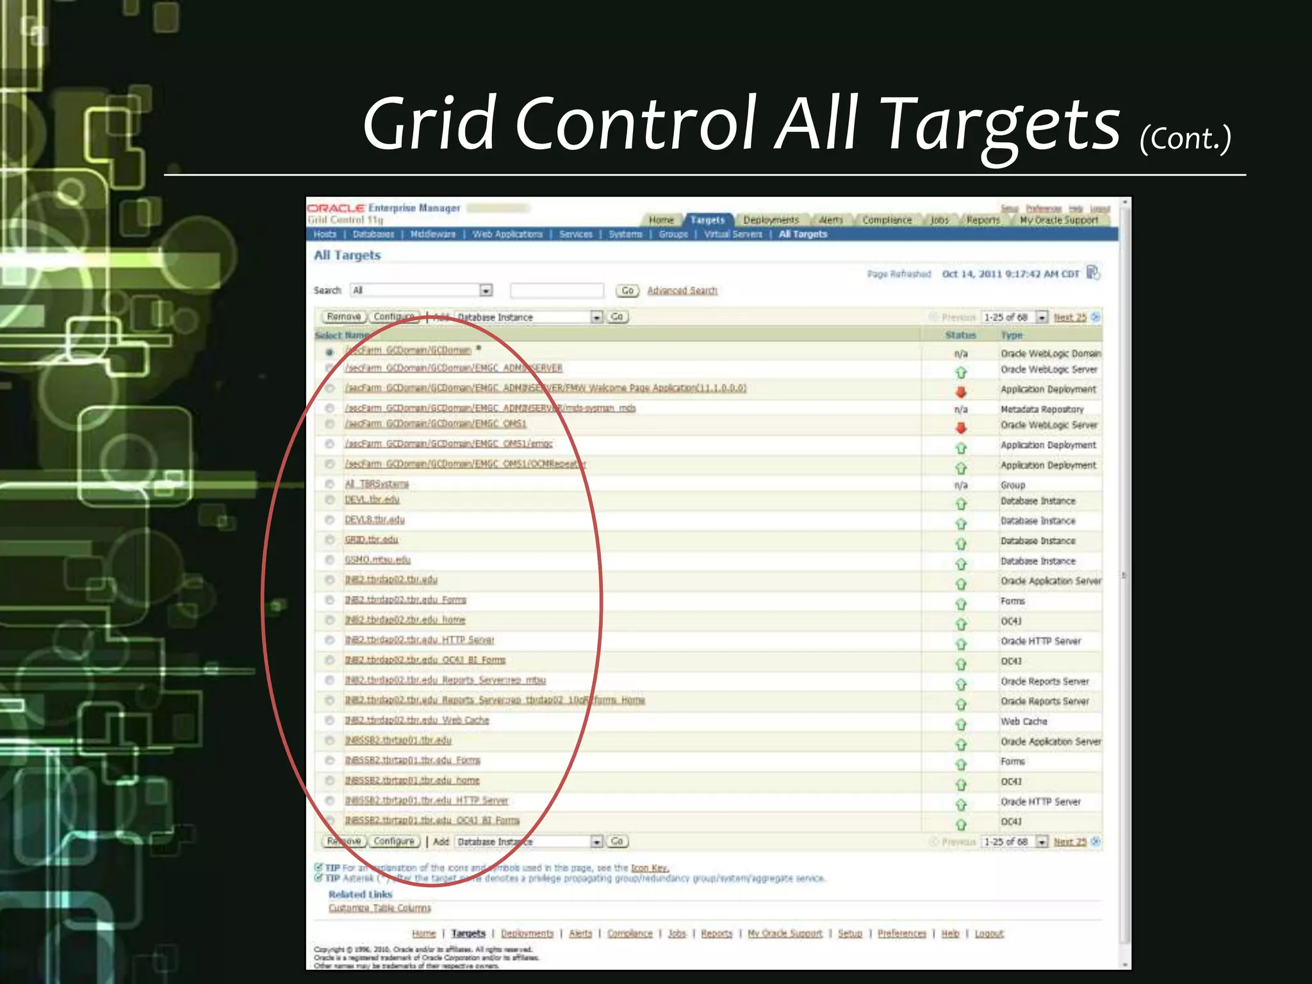Open the Hosts subtab
The width and height of the screenshot is (1312, 984).
click(x=325, y=234)
